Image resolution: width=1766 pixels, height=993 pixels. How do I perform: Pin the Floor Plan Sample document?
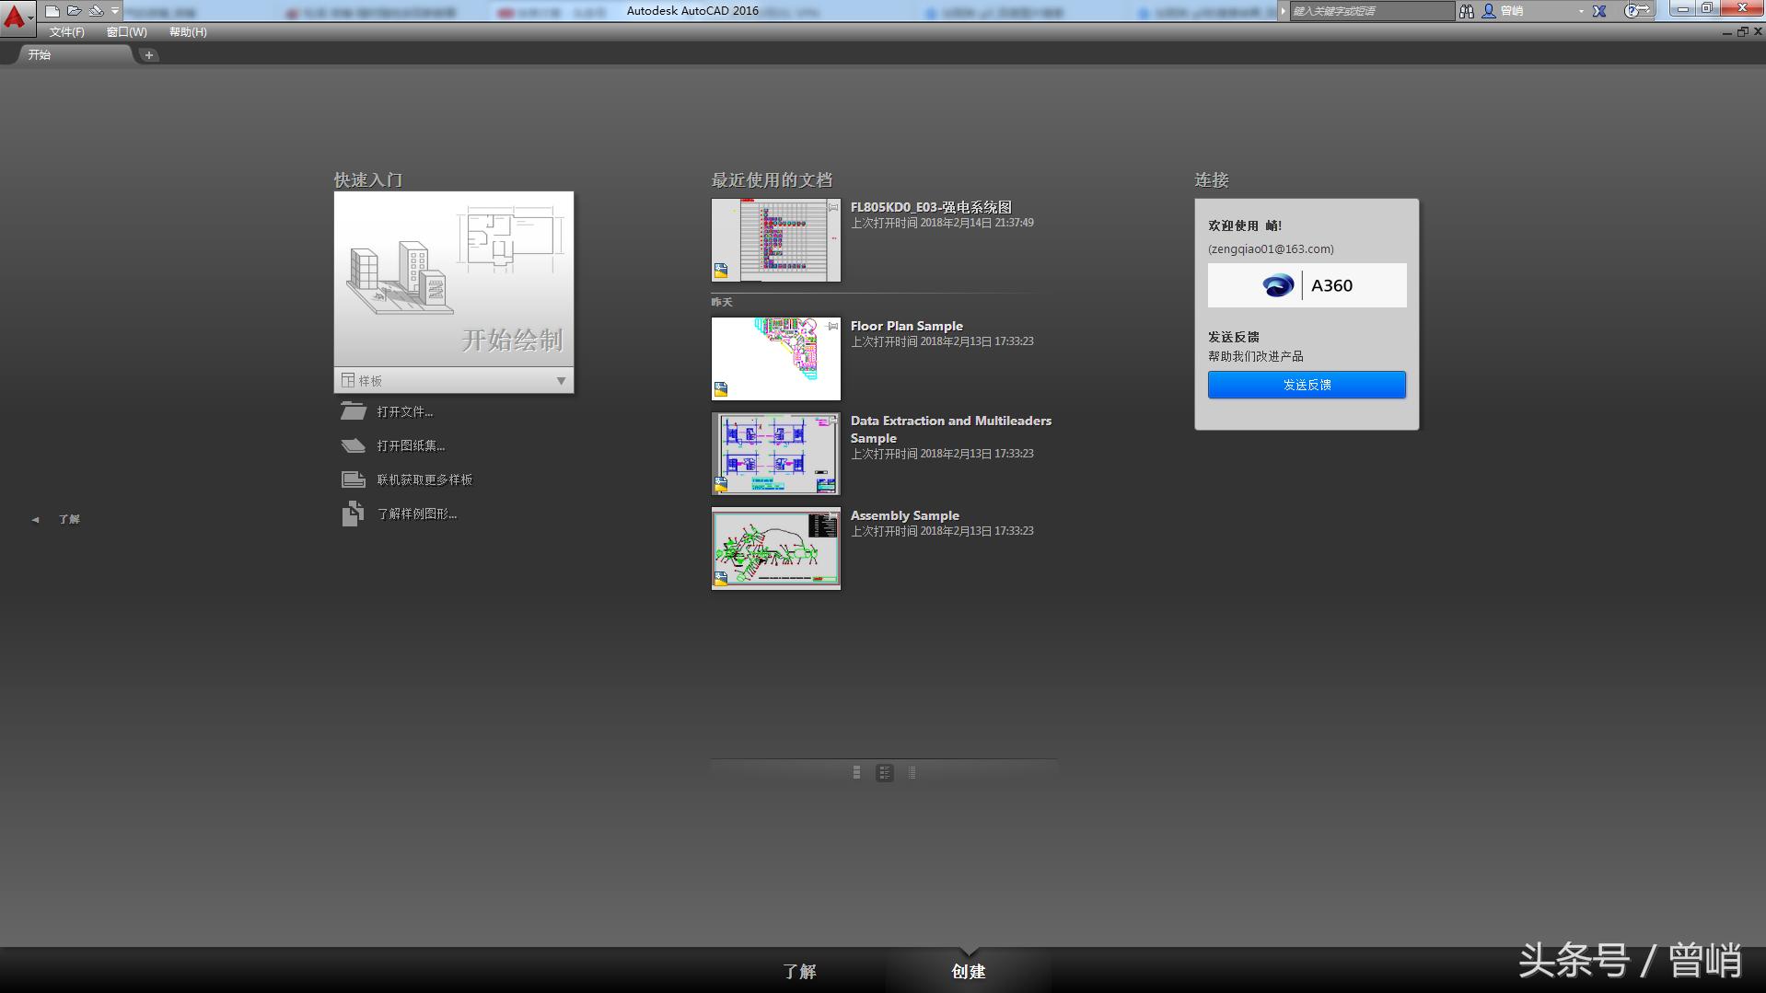pos(832,326)
